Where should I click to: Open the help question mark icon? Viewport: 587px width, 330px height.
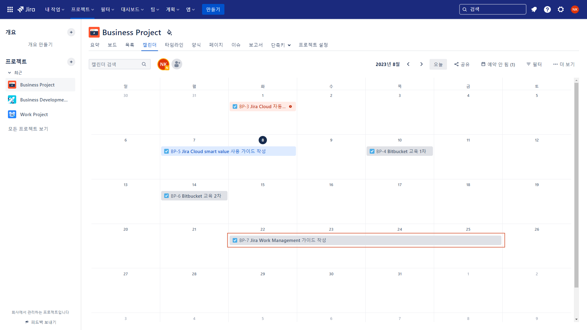[x=547, y=9]
